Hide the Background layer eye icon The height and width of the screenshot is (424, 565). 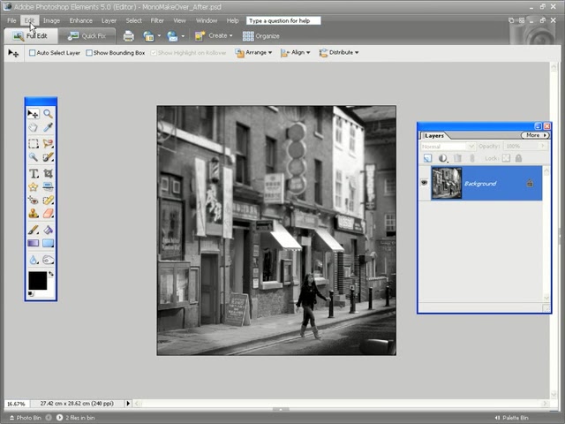pos(424,183)
